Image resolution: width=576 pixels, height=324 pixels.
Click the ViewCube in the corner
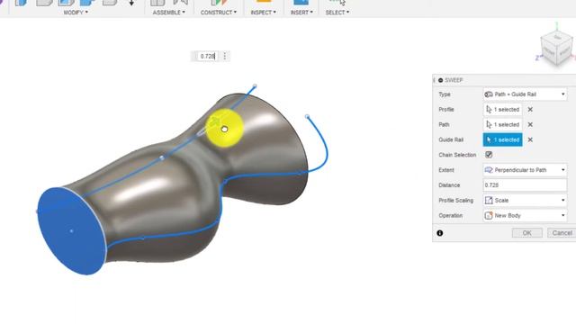556,49
